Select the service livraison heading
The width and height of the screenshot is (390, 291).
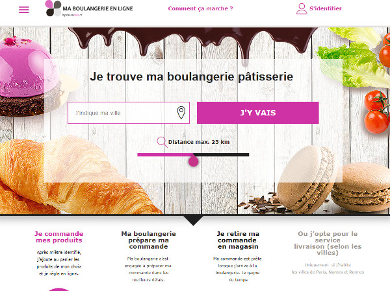pyautogui.click(x=328, y=244)
